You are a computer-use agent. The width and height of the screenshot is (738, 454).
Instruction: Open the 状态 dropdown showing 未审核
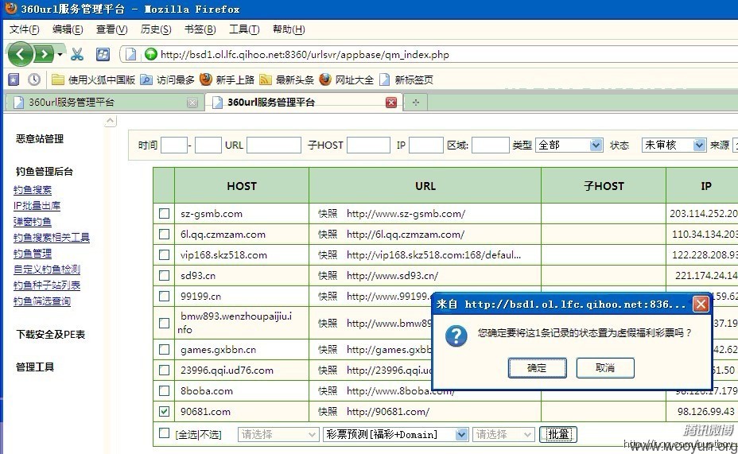pos(674,145)
